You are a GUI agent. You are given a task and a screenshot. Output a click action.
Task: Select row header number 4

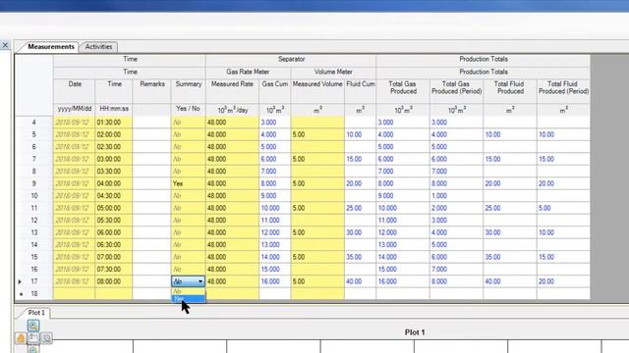[34, 123]
